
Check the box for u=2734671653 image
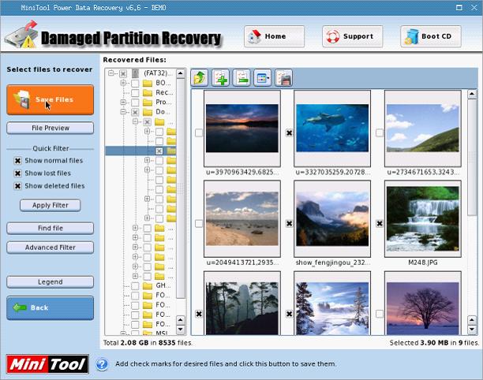(380, 133)
